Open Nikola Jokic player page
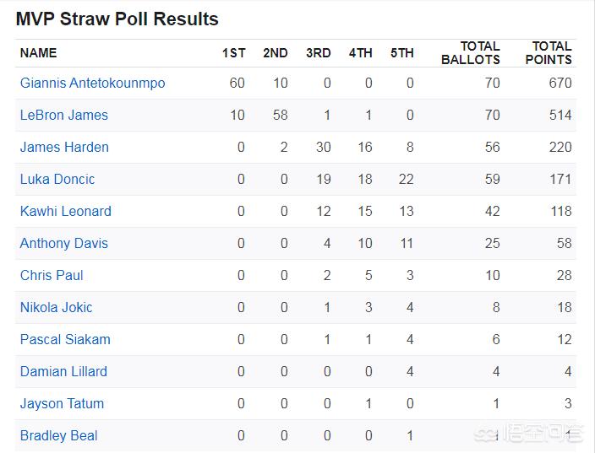This screenshot has height=453, width=595. coord(56,308)
